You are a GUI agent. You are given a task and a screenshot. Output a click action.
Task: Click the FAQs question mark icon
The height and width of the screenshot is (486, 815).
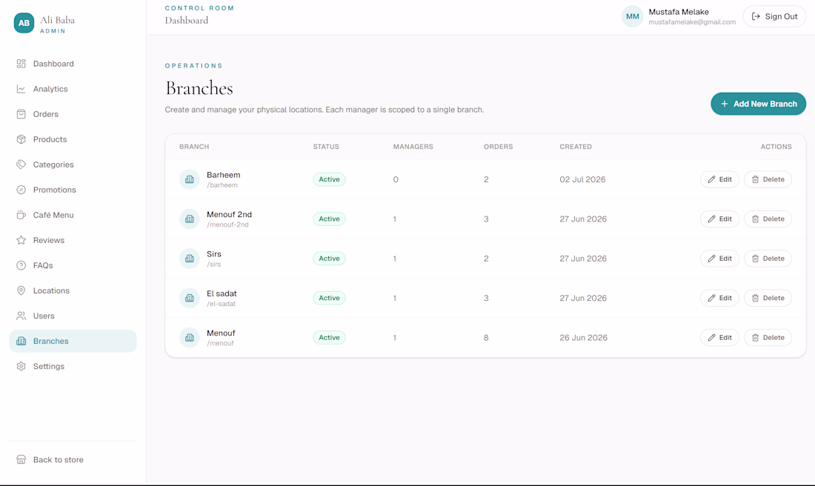pyautogui.click(x=21, y=265)
